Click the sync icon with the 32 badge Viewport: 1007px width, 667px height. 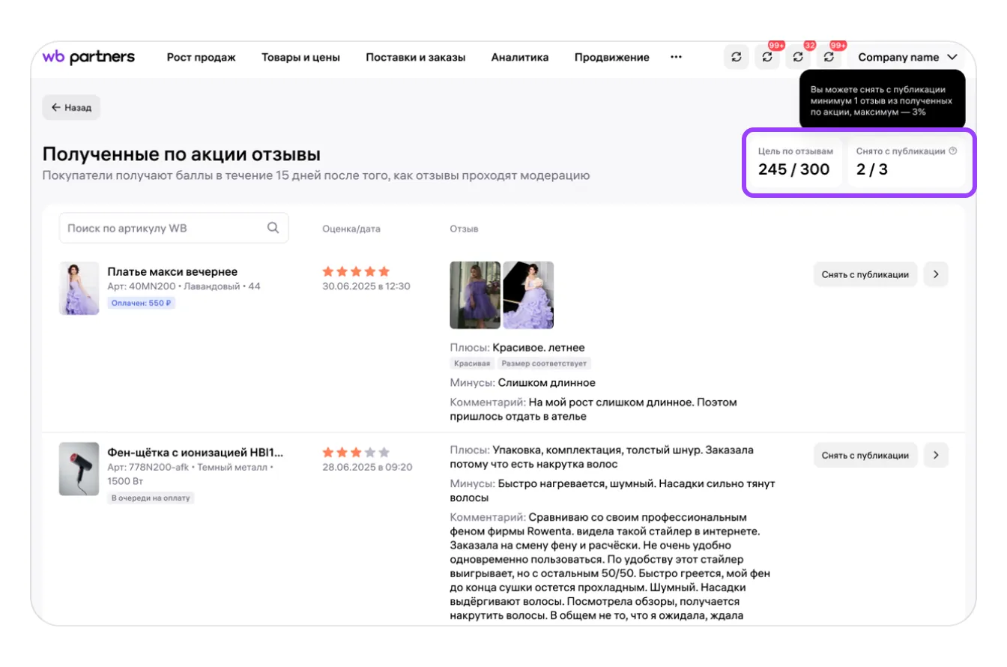tap(798, 57)
